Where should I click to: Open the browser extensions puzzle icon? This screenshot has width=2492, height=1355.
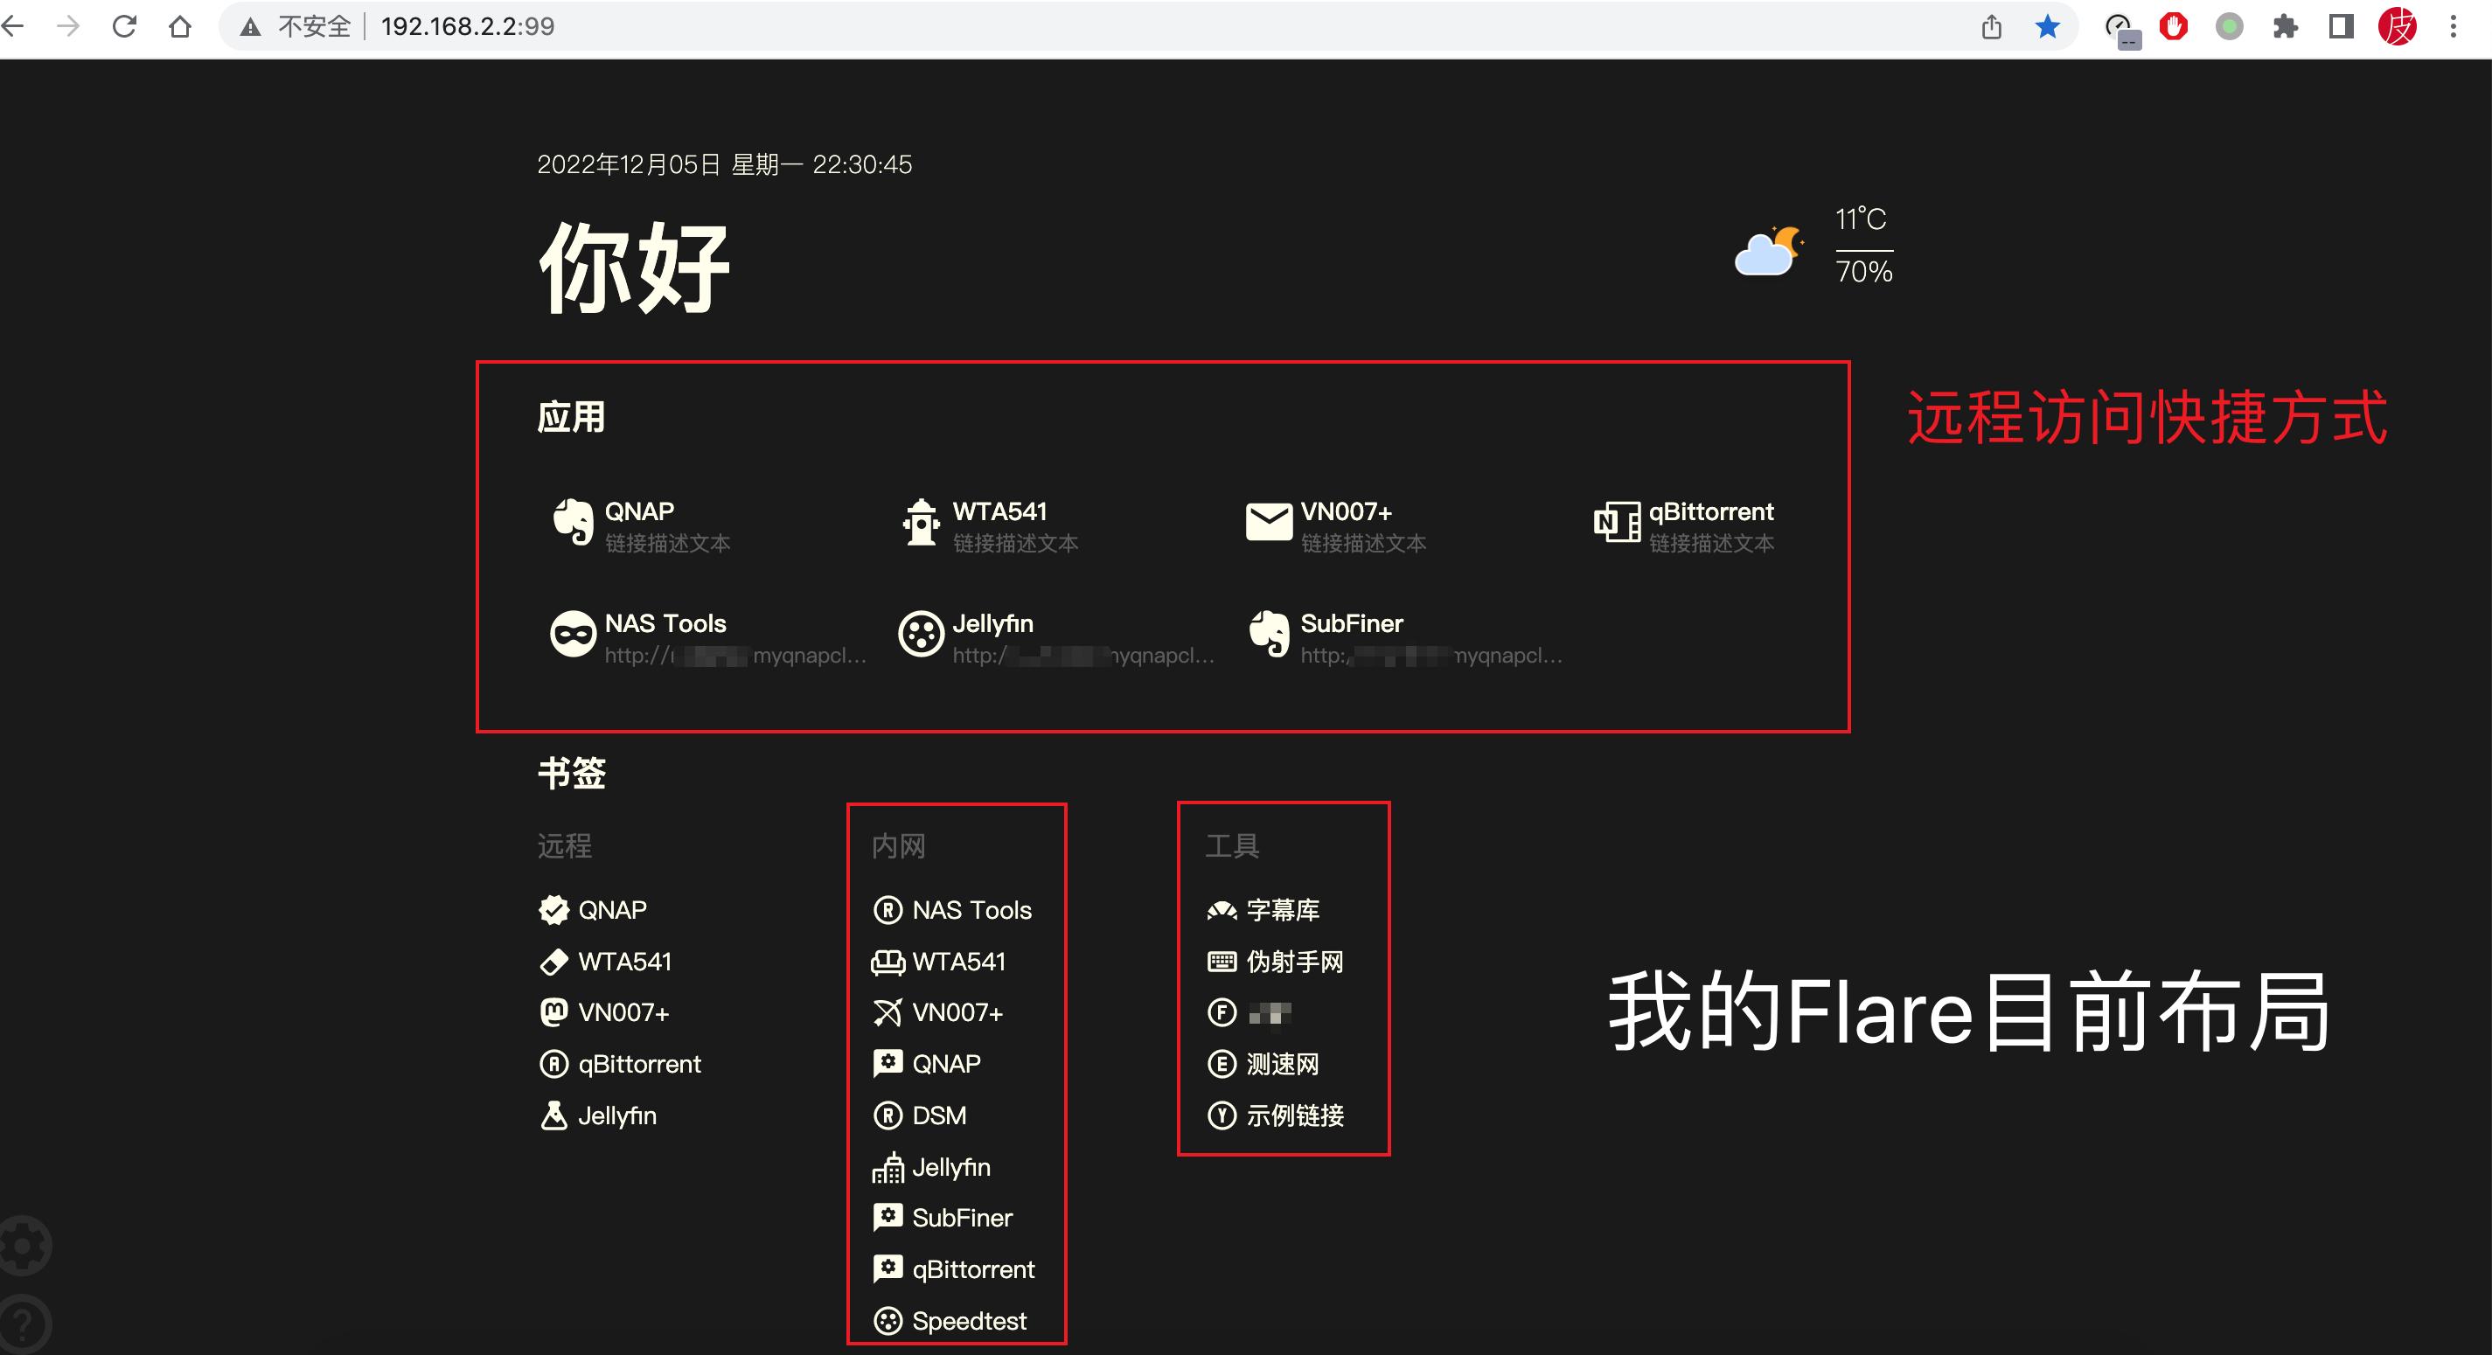[2286, 26]
